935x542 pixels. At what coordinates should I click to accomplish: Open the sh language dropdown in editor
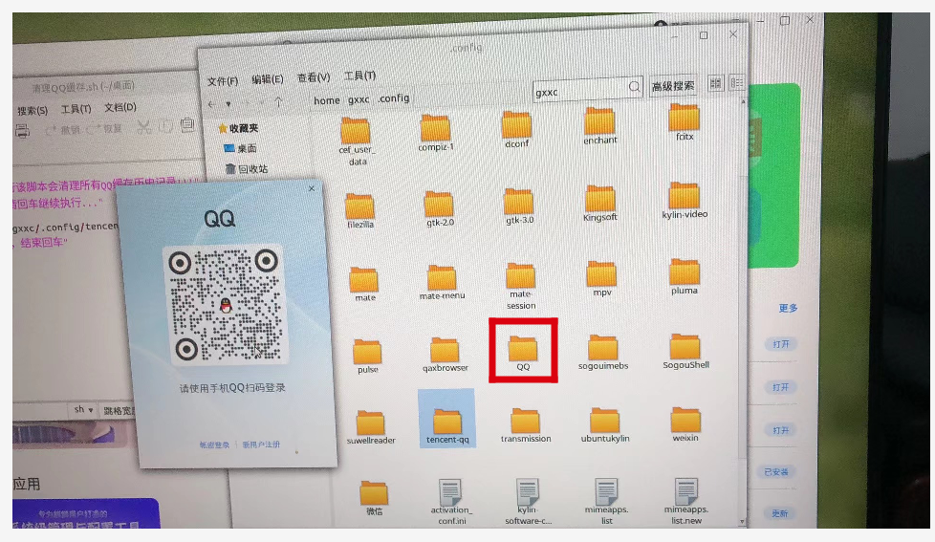click(x=84, y=409)
